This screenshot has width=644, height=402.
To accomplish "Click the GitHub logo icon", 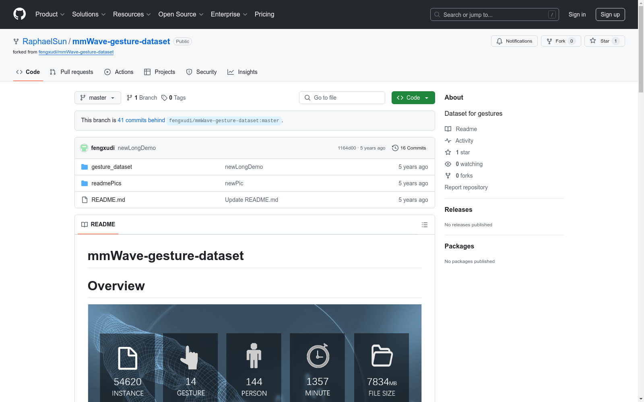I will 19,14.
